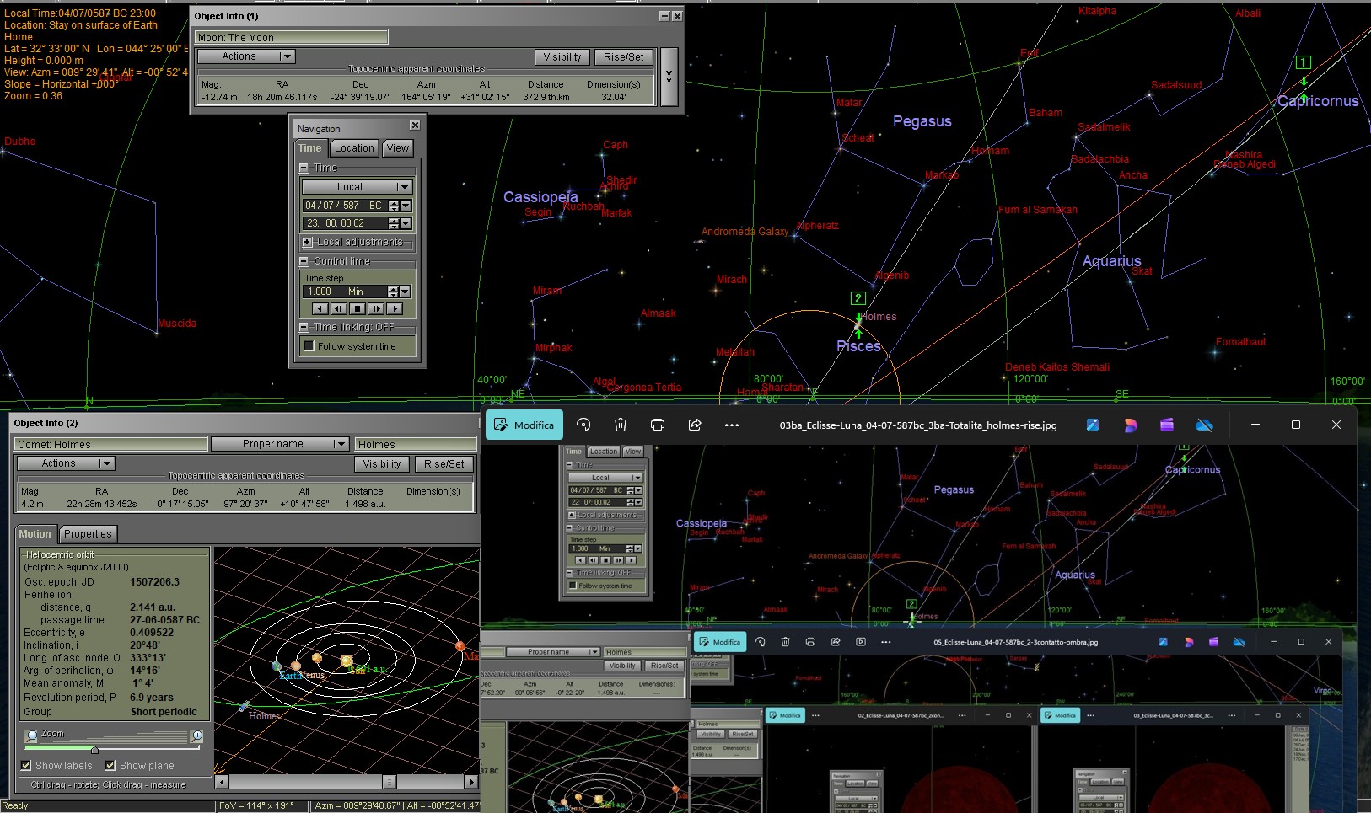Viewport: 1371px width, 813px height.
Task: Click Modifica in the 02_Eclisse viewer
Action: [785, 715]
